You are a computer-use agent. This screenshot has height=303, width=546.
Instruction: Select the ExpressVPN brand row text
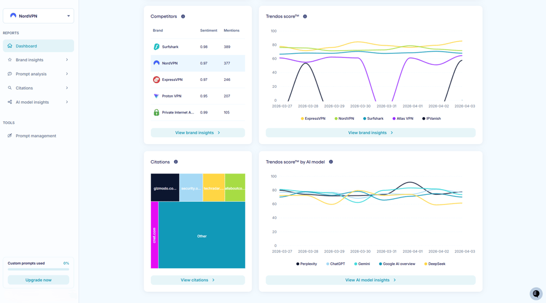(x=172, y=80)
